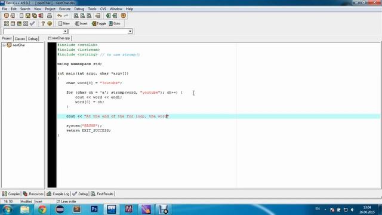Open the Compile Log tab
382x215 pixels.
click(x=58, y=194)
